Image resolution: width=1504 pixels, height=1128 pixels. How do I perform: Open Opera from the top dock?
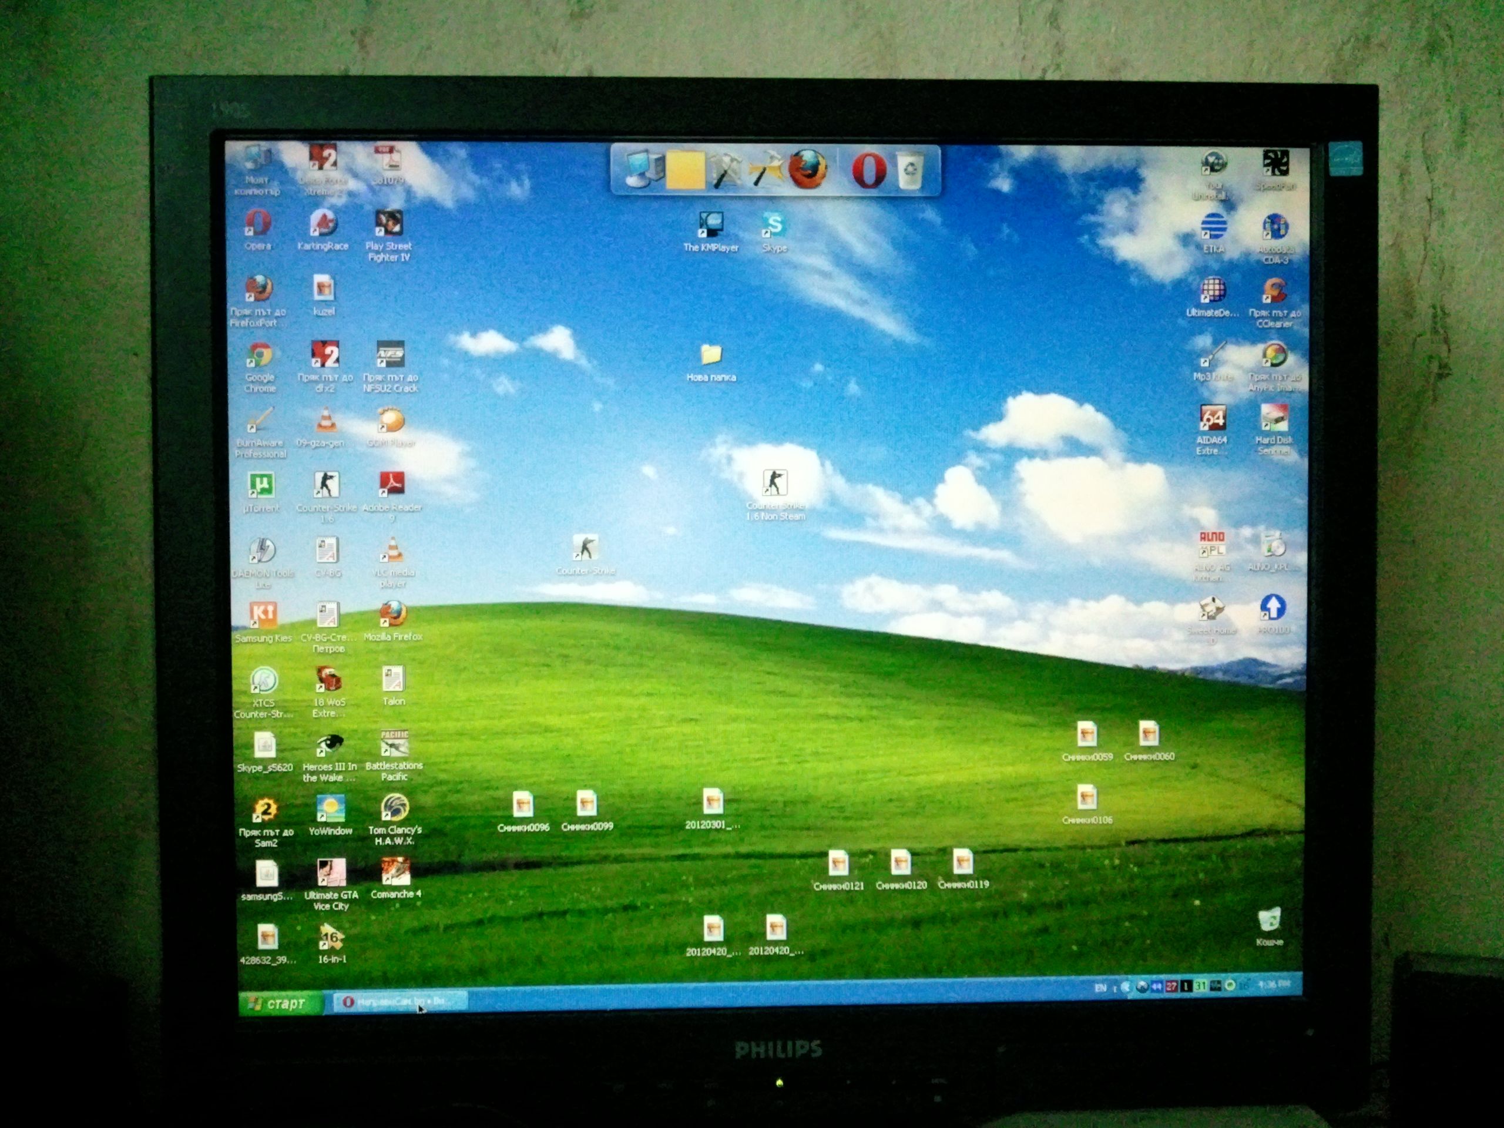pos(868,170)
